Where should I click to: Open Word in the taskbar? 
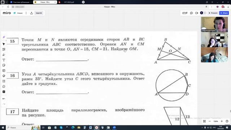tap(91, 127)
